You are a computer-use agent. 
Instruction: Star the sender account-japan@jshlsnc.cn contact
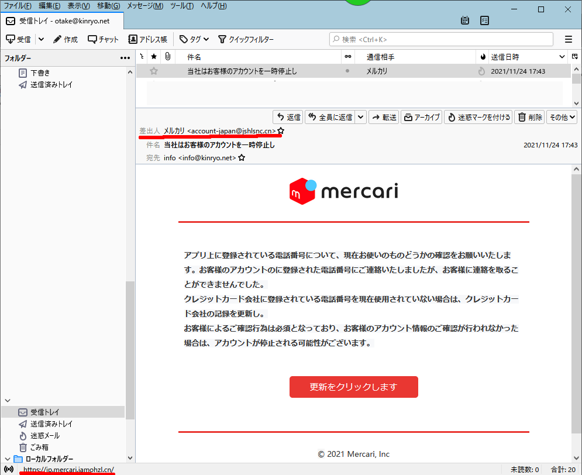[281, 130]
